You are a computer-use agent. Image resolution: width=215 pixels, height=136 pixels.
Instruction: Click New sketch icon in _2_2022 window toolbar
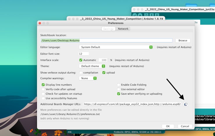[x=146, y=15]
